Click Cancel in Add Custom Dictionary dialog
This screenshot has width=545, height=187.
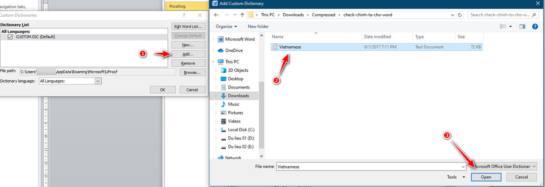(x=521, y=177)
